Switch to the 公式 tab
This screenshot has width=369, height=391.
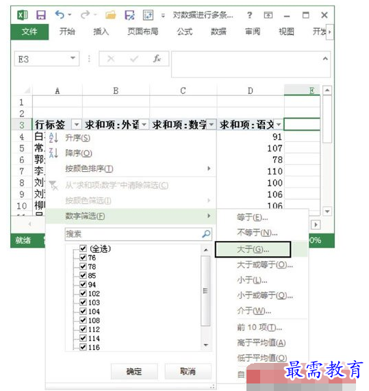[x=185, y=31]
